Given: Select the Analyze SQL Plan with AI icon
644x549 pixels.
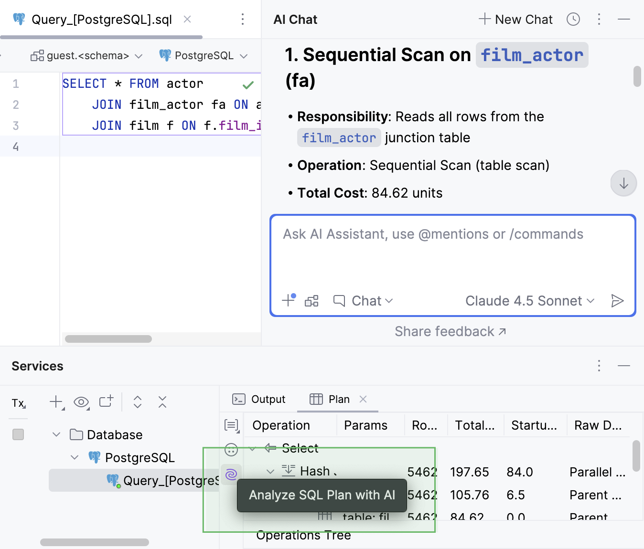Looking at the screenshot, I should coord(231,475).
